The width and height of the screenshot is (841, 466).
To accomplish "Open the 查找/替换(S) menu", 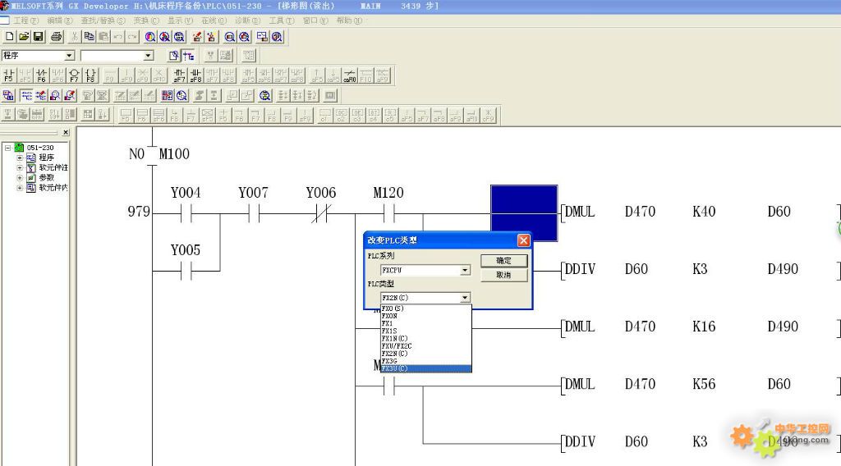I will (103, 21).
